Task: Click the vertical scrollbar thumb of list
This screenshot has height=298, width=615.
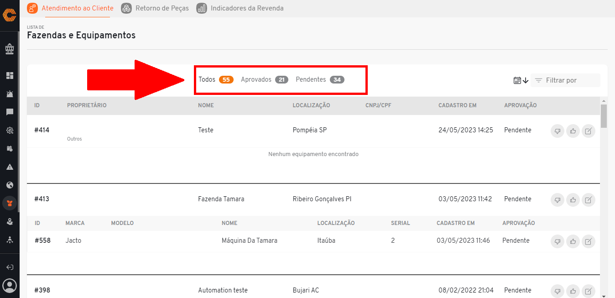Action: click(x=604, y=116)
